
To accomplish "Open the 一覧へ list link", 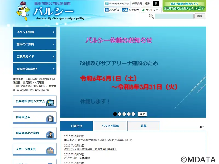I will (x=201, y=127).
